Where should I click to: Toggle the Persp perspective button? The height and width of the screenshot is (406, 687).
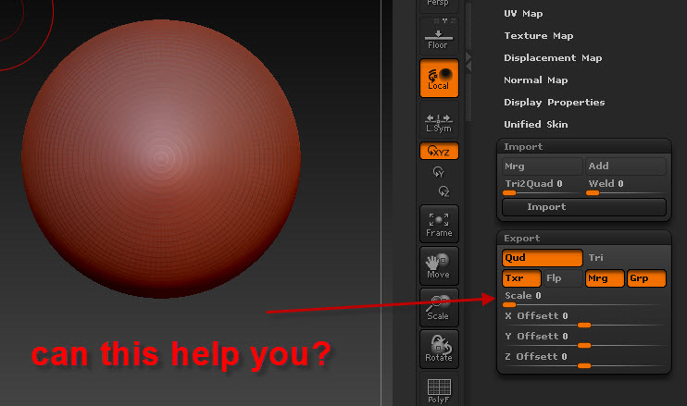point(439,6)
